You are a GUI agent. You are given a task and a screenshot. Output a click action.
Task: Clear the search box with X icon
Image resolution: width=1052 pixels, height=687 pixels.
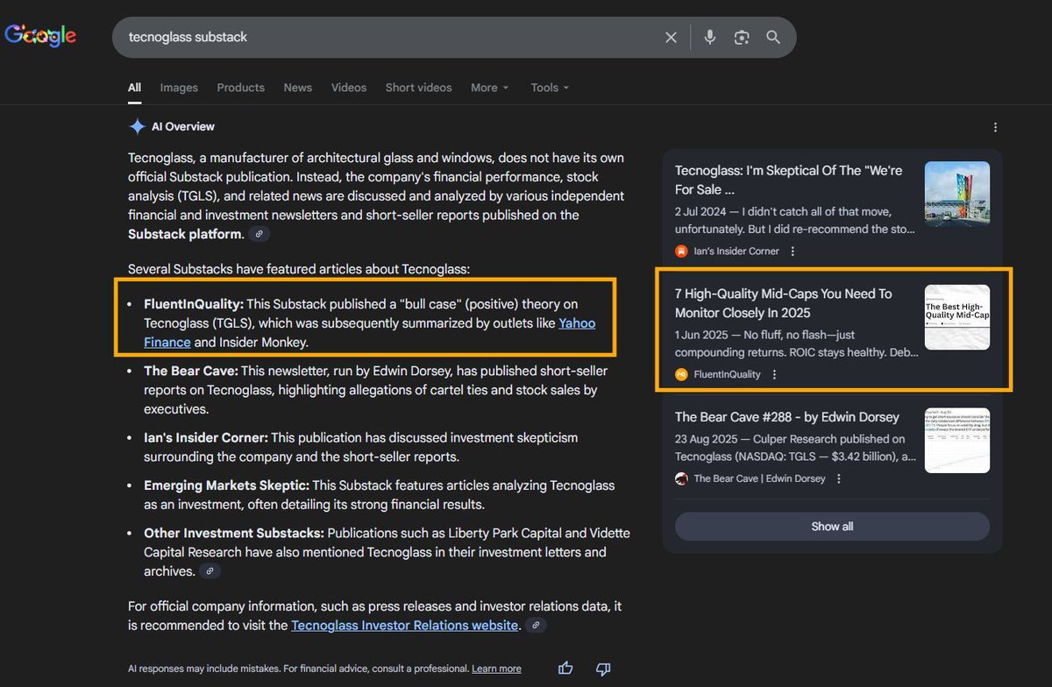pos(671,37)
